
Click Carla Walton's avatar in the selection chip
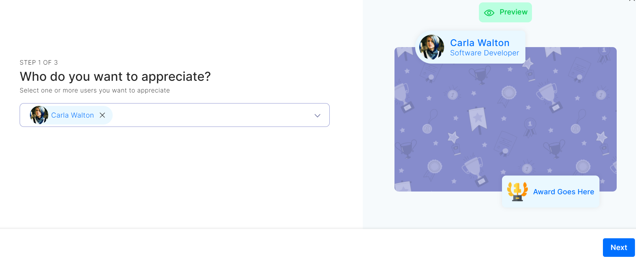tap(39, 115)
